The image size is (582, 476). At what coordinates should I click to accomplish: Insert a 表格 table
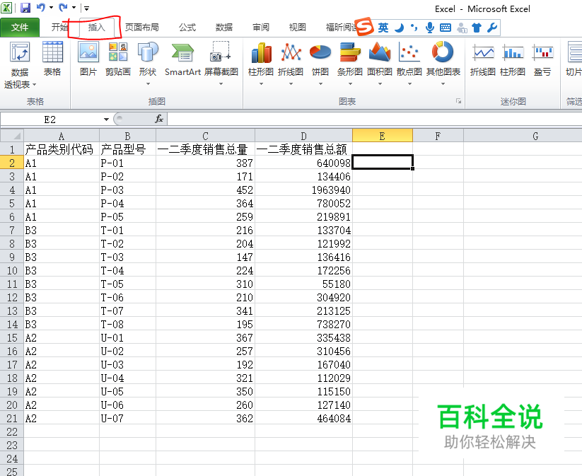point(52,59)
